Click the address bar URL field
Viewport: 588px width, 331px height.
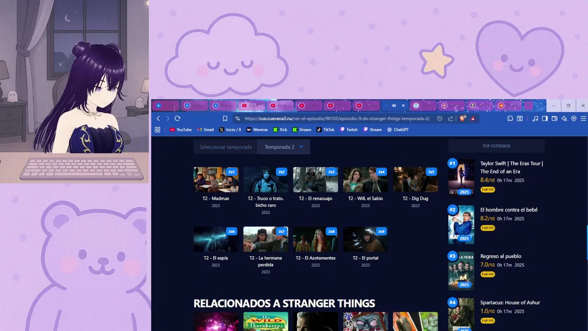tap(338, 119)
